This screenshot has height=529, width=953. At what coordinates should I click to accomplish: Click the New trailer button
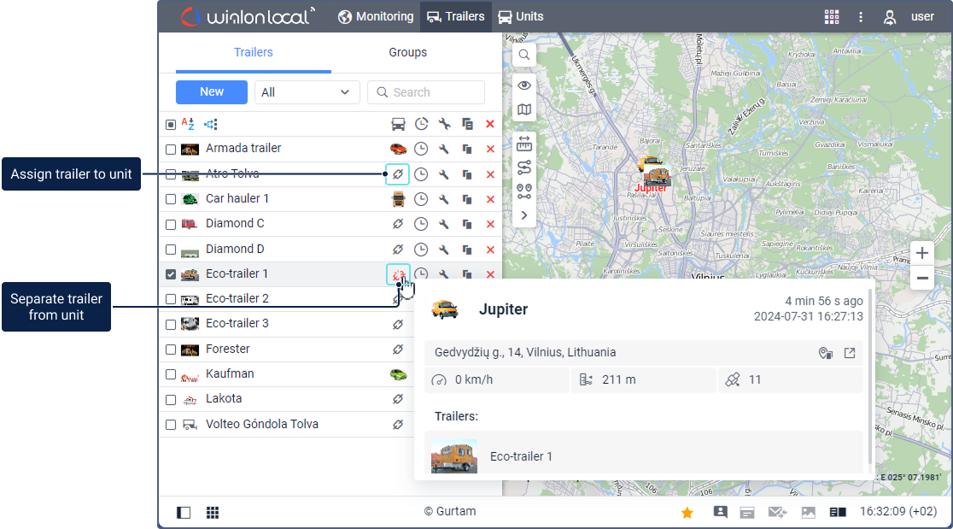212,92
